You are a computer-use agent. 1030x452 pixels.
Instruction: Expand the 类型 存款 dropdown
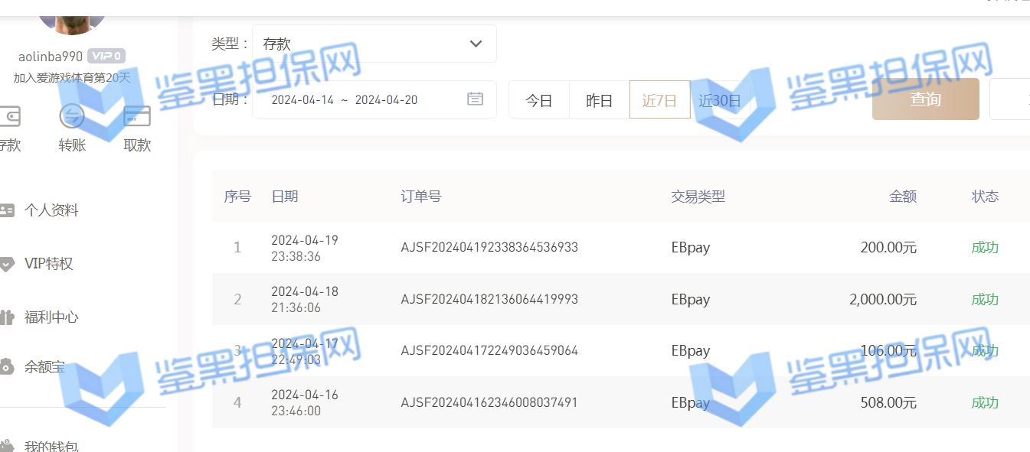374,44
